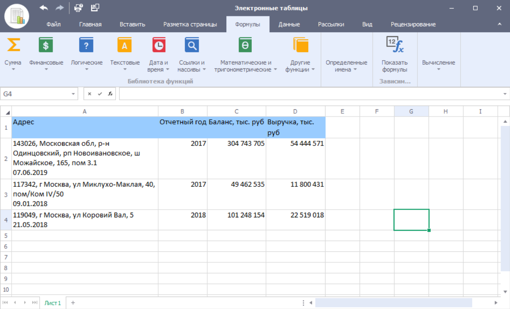Click the horizontal scrollbar at bottom
Screen dimensions: 510x309
pyautogui.click(x=393, y=303)
